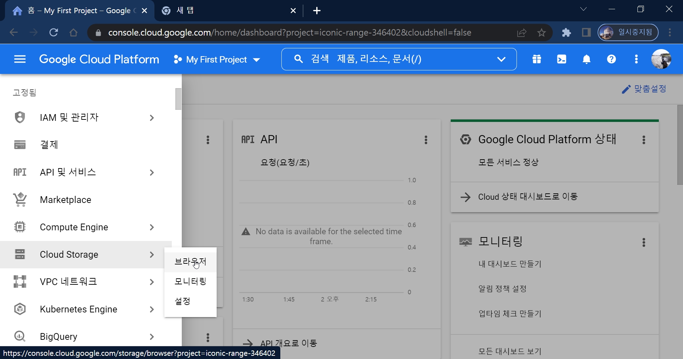This screenshot has height=359, width=683.
Task: Expand the Compute Engine submenu arrow
Action: [x=152, y=227]
